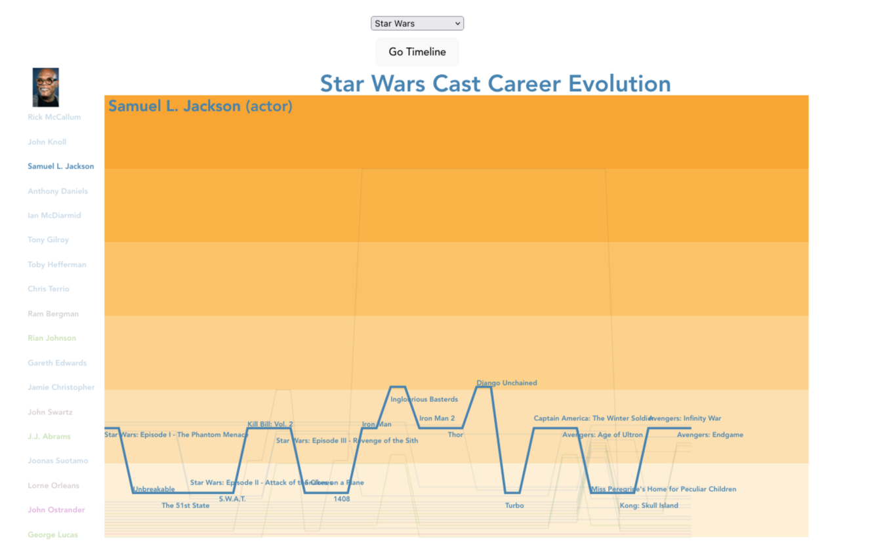Select Gareth Edwards in the cast list
The image size is (883, 556).
pos(57,363)
